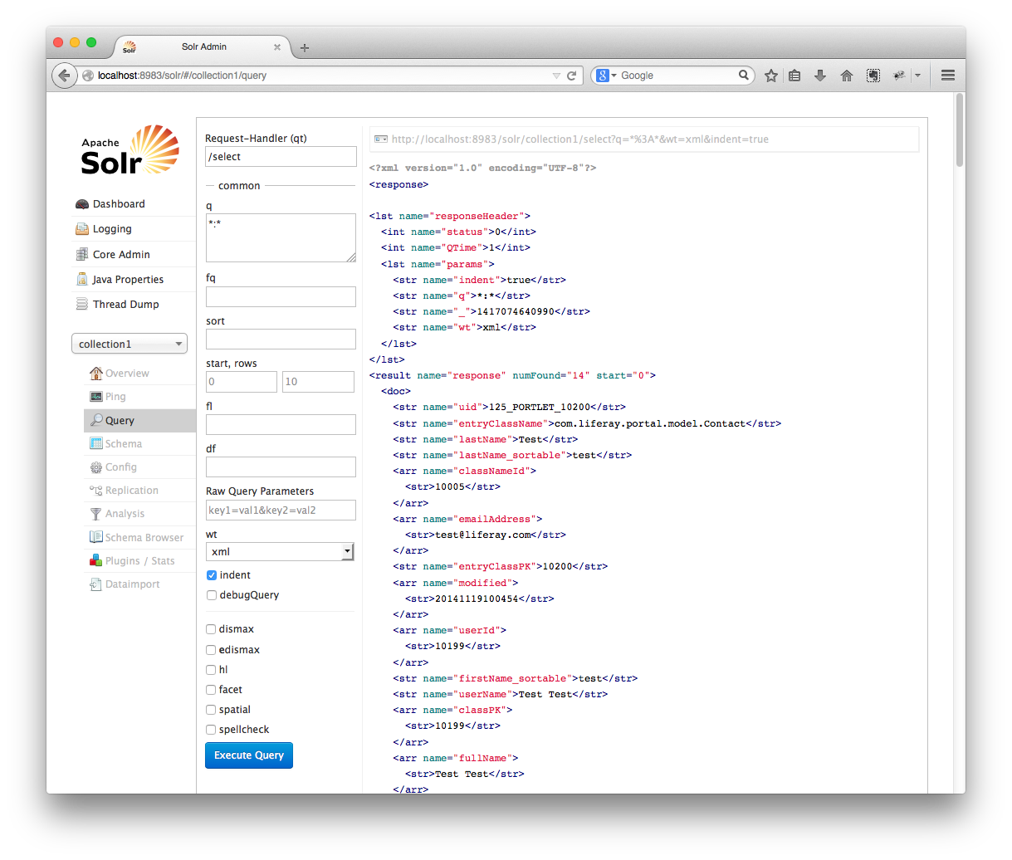Click the Schema icon

96,444
